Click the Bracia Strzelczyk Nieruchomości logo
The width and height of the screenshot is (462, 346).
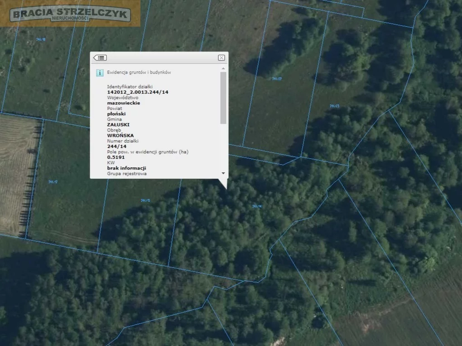[70, 14]
